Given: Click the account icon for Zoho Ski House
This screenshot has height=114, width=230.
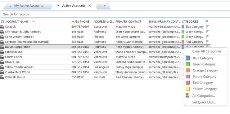Looking at the screenshot, I should 2,77.
